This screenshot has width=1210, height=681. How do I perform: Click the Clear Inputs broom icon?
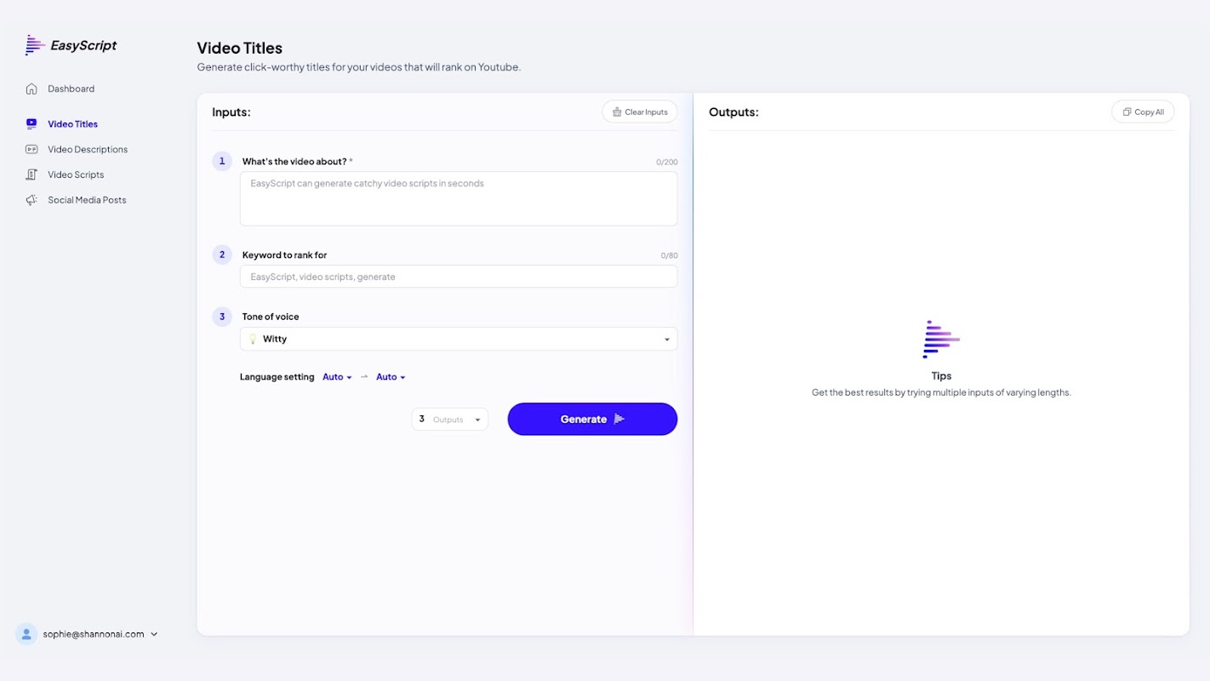coord(617,112)
